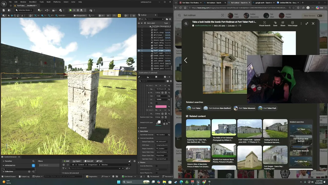Click the yellow highlighted viewport toolbar icon
328x185 pixels.
119,16
